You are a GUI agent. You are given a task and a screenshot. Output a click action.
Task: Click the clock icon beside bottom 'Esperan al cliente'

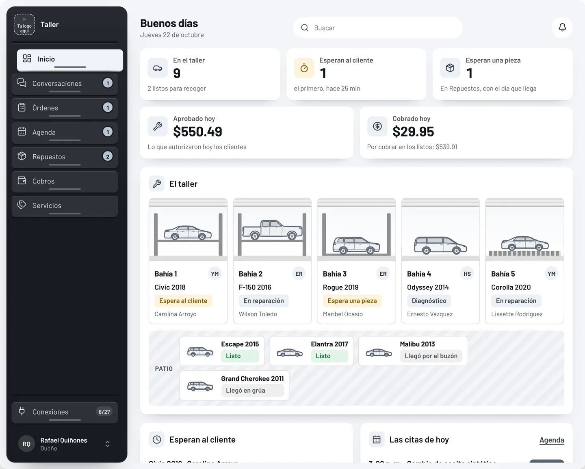(x=157, y=439)
